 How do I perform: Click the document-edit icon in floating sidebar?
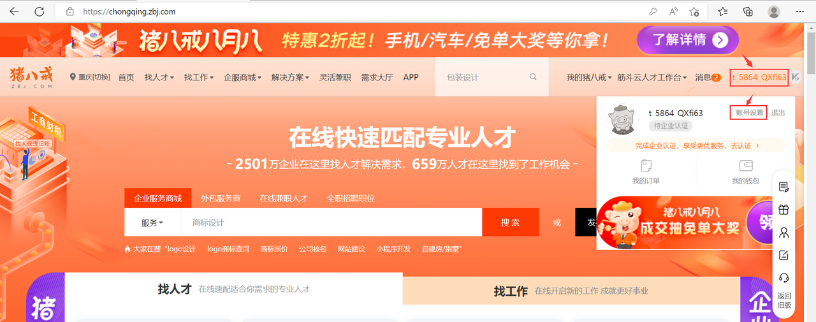coord(784,187)
